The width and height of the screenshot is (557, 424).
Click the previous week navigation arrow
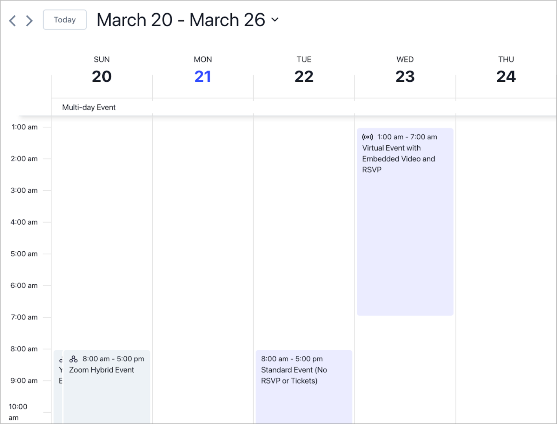pos(12,20)
